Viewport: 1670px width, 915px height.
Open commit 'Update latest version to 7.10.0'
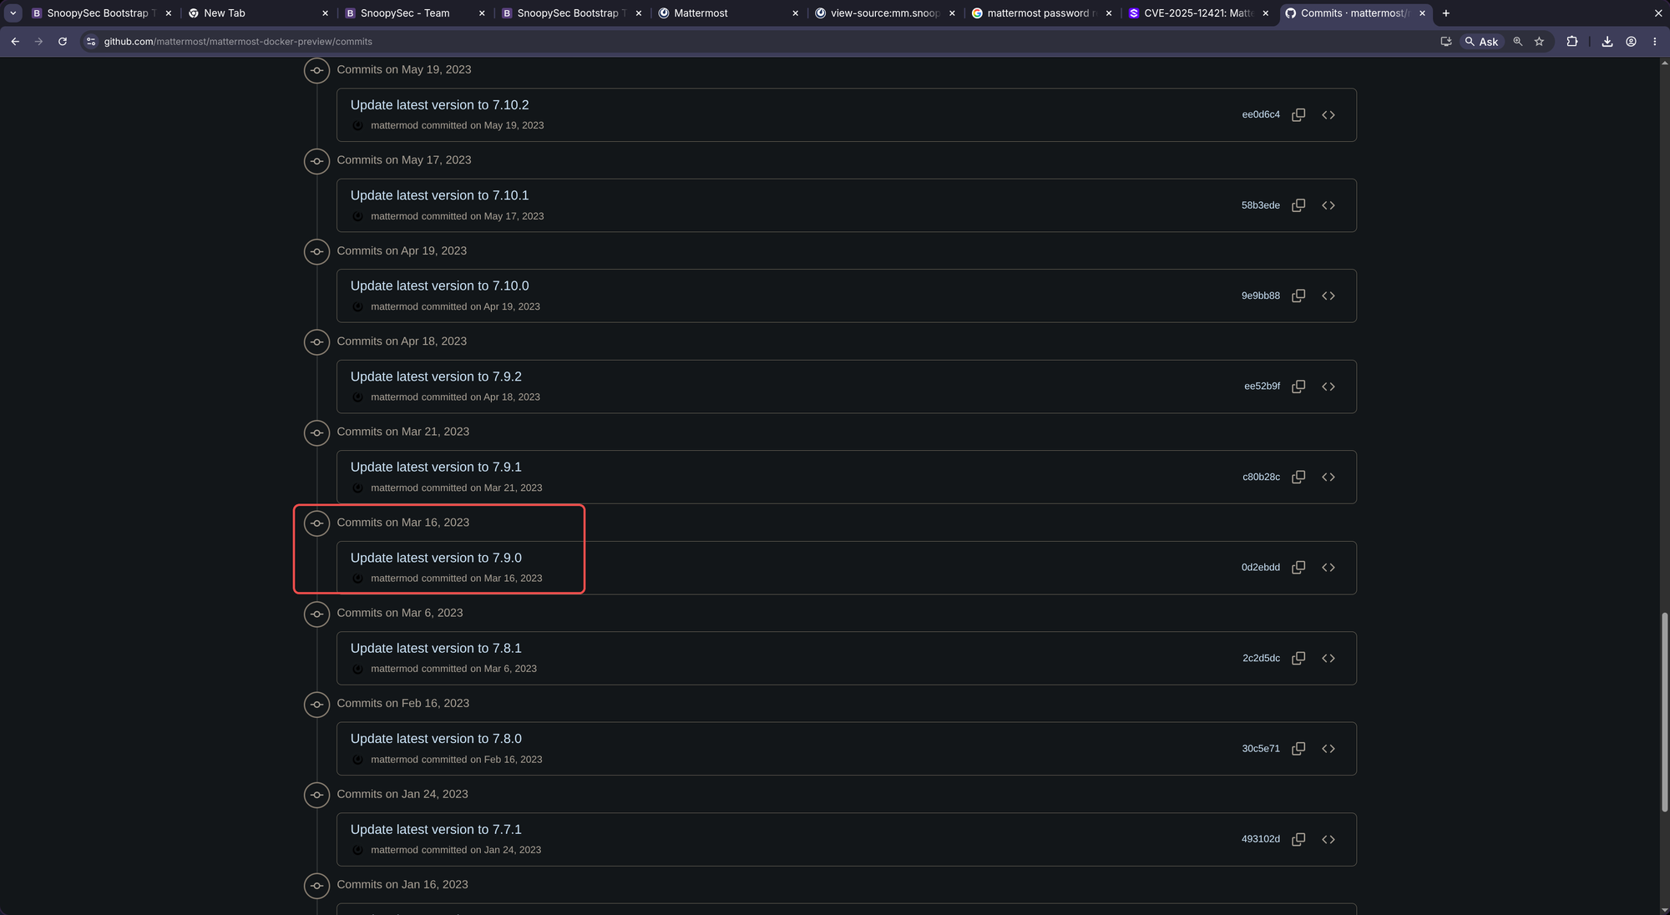(x=439, y=286)
